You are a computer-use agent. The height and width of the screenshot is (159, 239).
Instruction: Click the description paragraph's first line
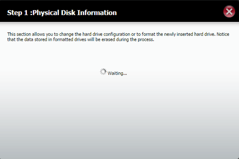118,34
